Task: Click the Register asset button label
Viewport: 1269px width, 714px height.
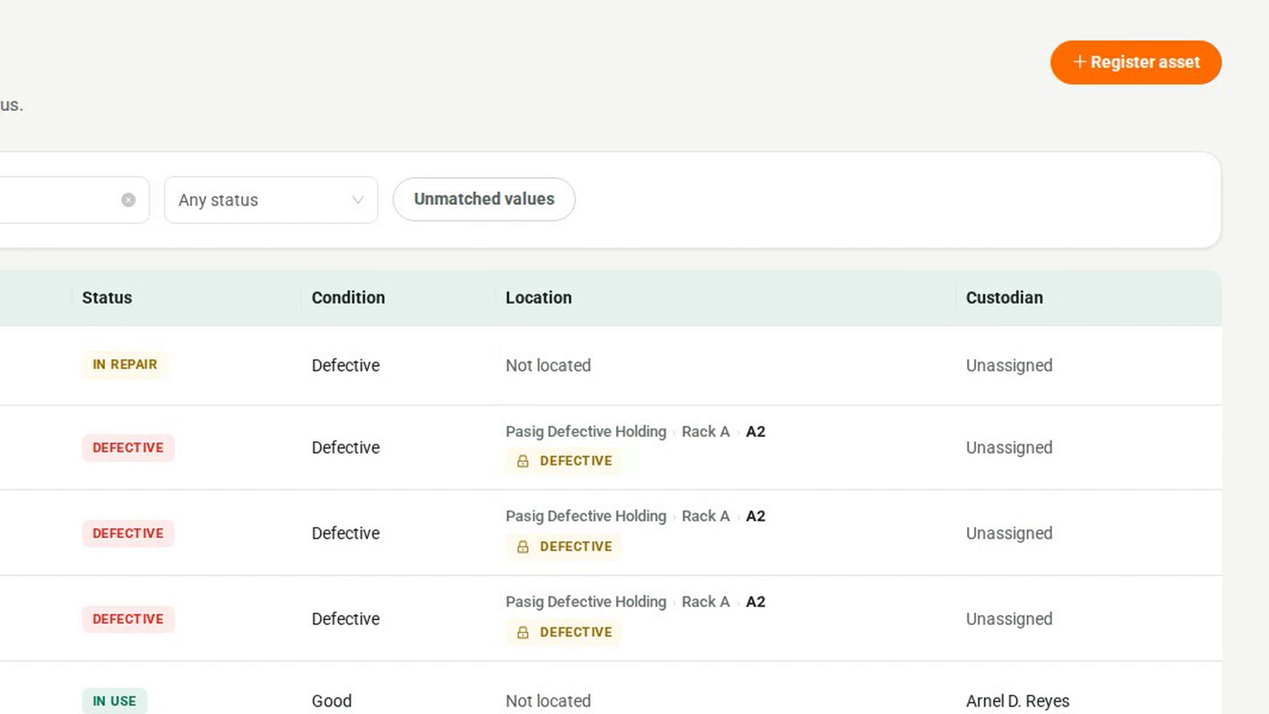Action: pos(1145,62)
